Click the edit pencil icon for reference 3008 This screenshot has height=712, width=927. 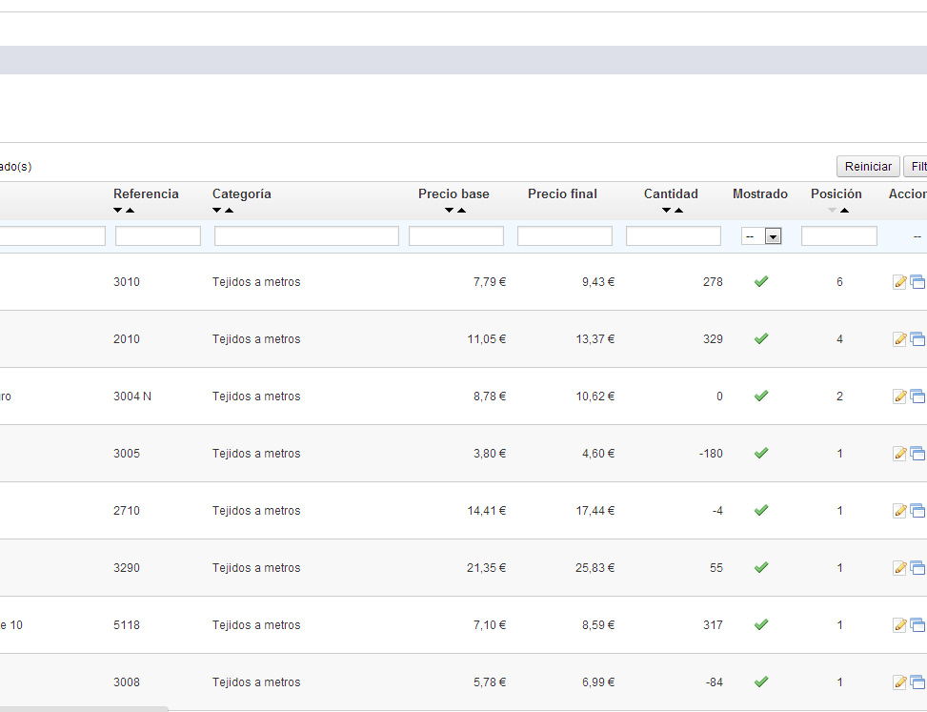point(899,682)
